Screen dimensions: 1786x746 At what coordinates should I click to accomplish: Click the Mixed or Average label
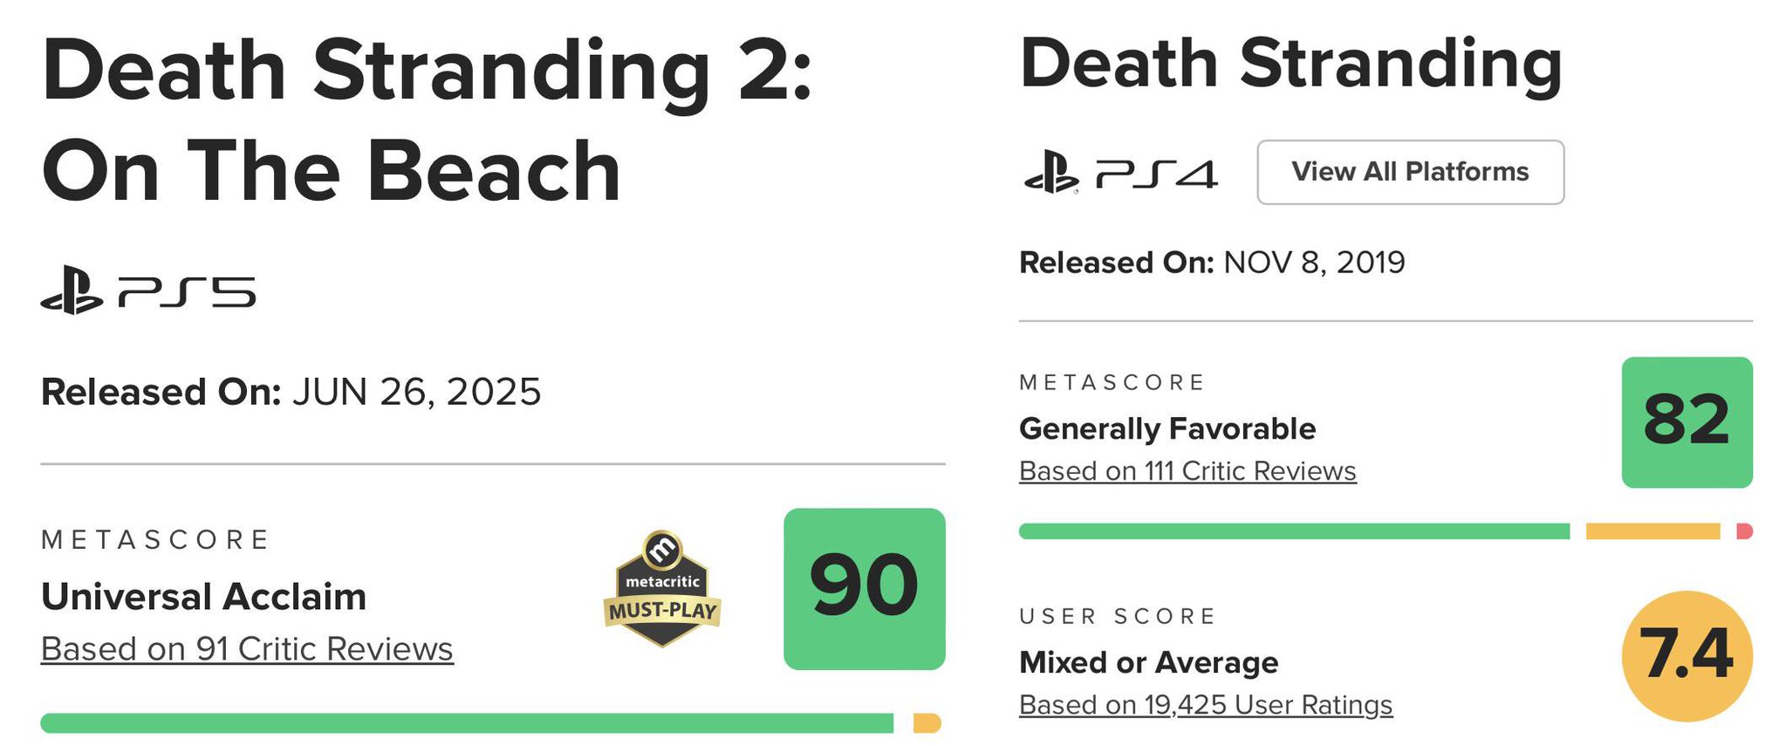pos(1148,662)
